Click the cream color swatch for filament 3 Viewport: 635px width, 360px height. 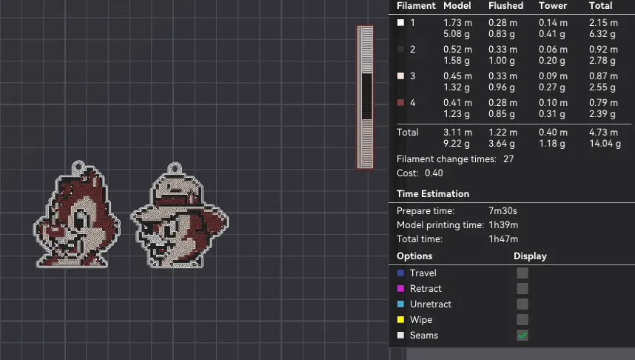pyautogui.click(x=400, y=76)
